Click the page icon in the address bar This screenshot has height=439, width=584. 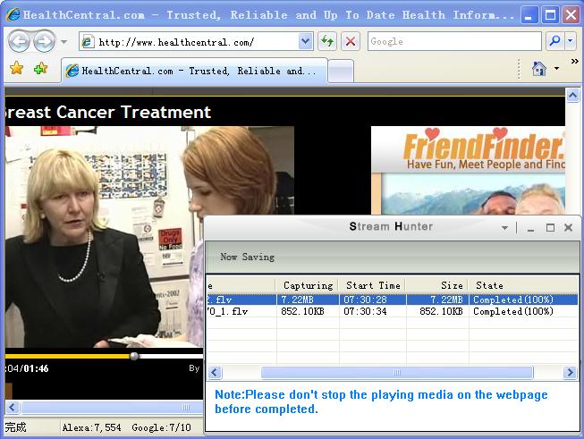tap(88, 42)
